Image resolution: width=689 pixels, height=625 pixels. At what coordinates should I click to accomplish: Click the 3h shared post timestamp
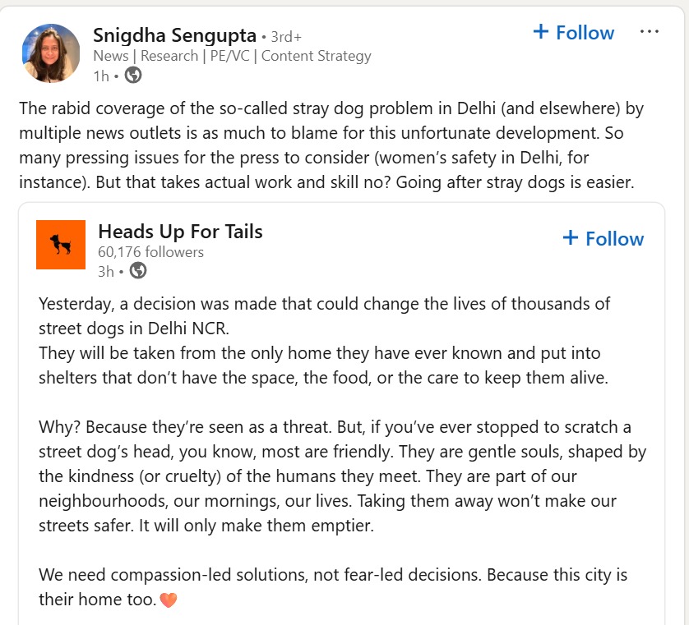[x=105, y=270]
